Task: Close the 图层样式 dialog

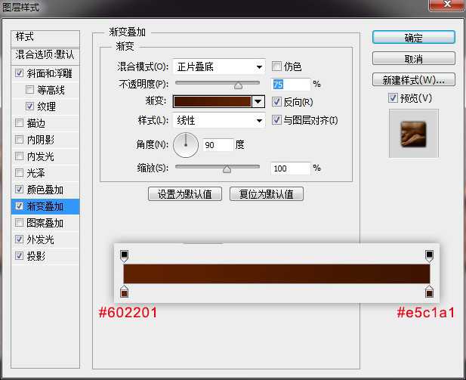Action: (x=446, y=5)
